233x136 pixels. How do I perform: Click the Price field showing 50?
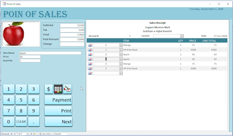[30, 57]
